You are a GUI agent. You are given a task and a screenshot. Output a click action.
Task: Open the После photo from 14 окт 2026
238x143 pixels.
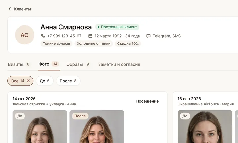[97, 127]
